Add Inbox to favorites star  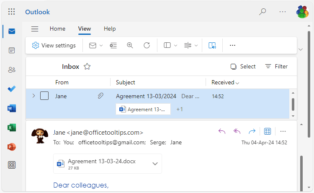[x=87, y=66]
